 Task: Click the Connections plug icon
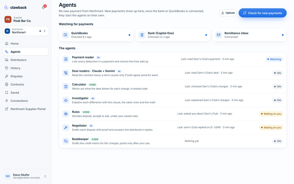[7, 101]
